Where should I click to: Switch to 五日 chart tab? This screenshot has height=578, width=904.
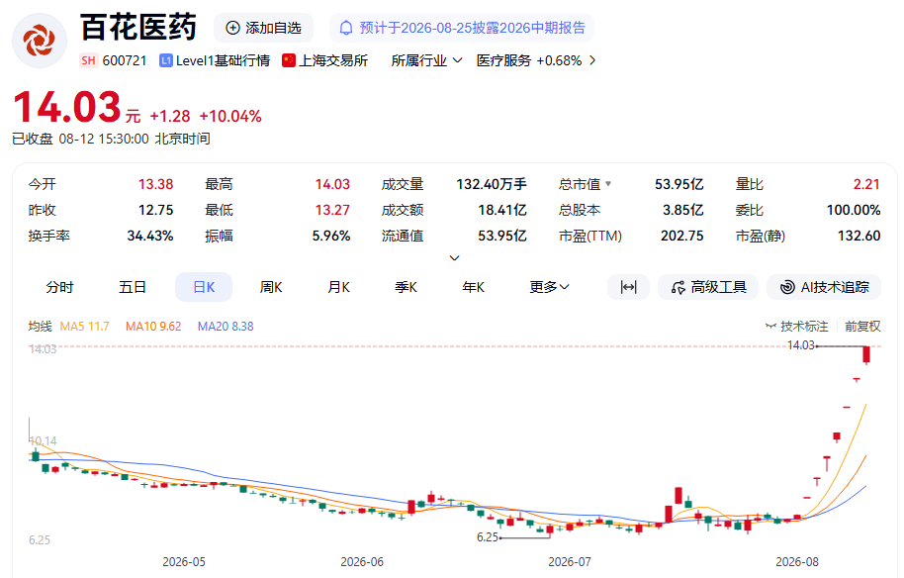coord(132,287)
